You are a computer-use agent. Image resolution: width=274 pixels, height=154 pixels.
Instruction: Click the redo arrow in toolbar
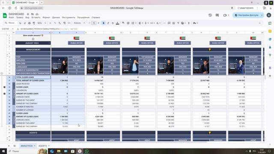25,23
